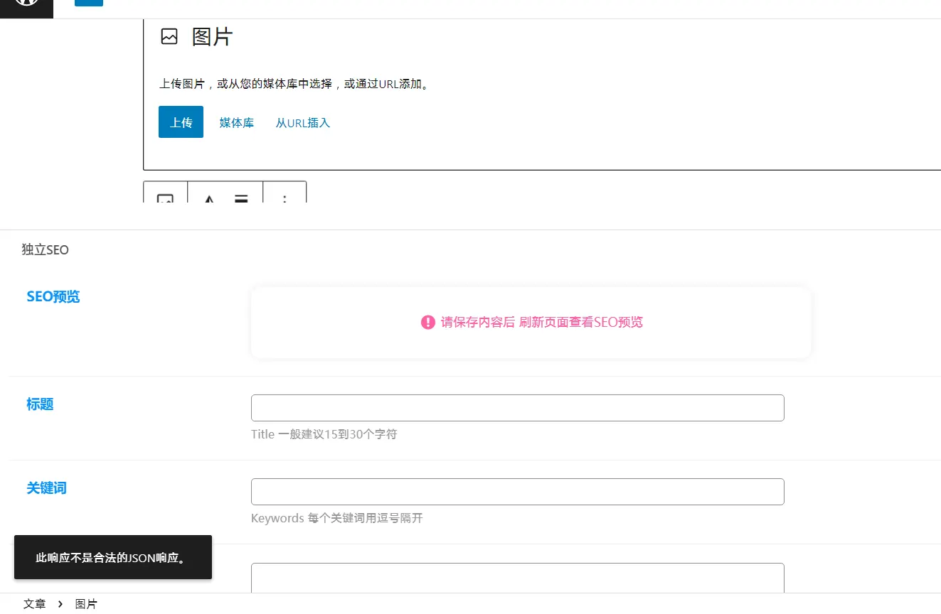Click the 标题 field label

40,404
